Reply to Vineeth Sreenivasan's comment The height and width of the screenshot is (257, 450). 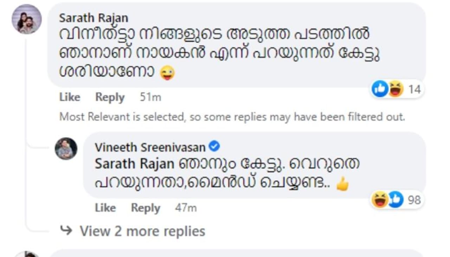click(x=146, y=208)
